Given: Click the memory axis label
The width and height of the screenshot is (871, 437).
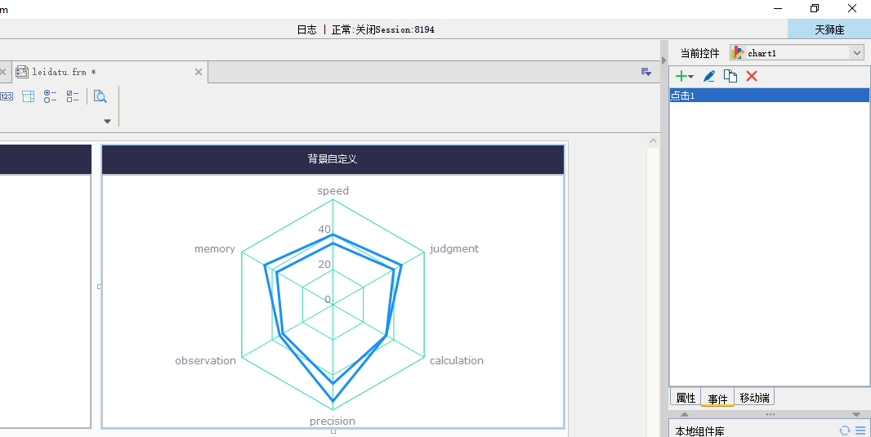Looking at the screenshot, I should (x=214, y=249).
